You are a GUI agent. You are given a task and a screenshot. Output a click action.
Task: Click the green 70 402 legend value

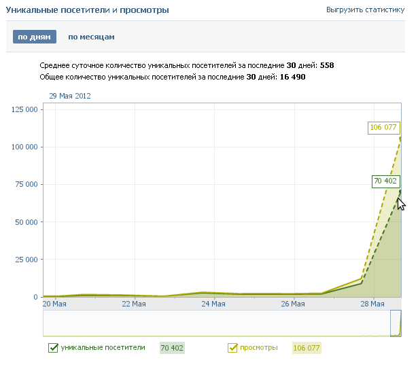pos(172,348)
